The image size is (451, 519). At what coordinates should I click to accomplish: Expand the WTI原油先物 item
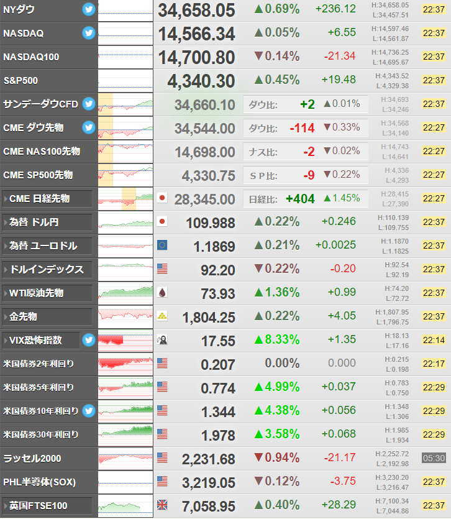47,293
